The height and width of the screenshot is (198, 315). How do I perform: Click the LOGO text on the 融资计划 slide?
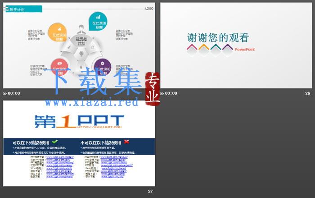coord(149,9)
